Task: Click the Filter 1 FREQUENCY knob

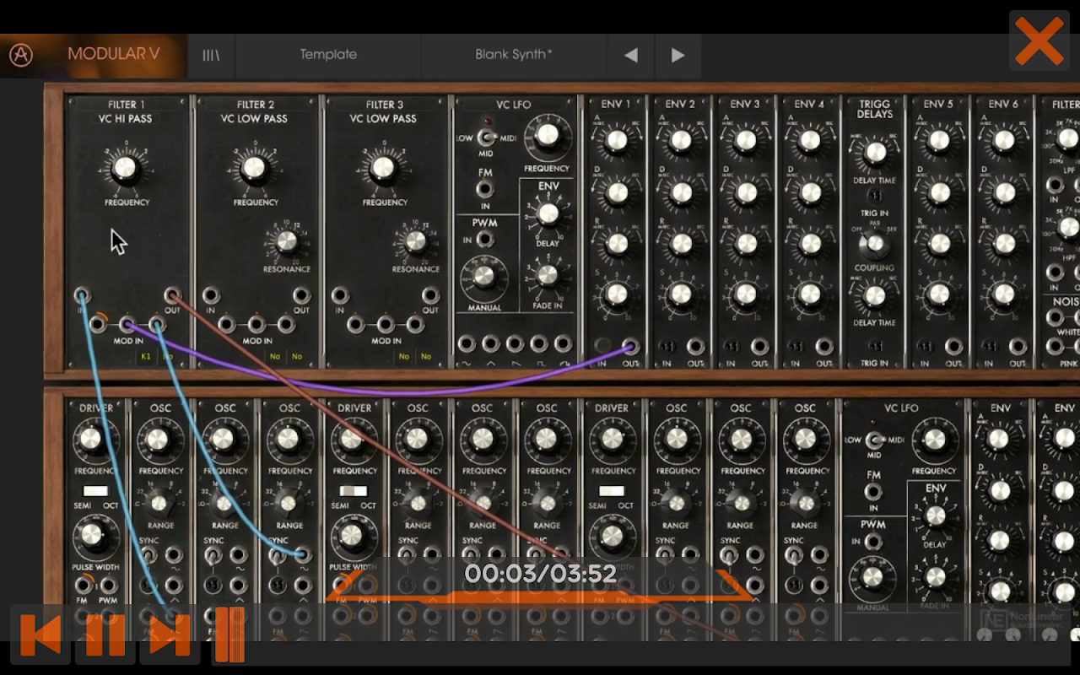Action: pos(125,169)
